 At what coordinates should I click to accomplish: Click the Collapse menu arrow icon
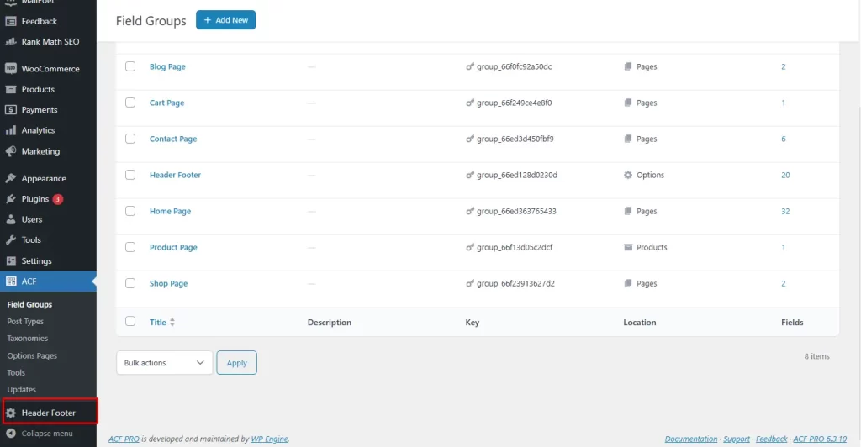[x=10, y=434]
